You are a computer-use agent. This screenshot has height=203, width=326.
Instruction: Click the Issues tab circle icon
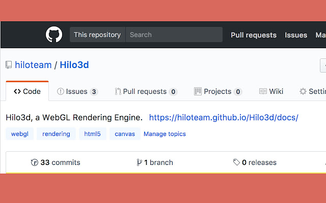click(x=61, y=91)
